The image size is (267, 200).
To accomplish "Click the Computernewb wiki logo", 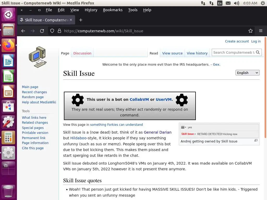I will pos(38,57).
